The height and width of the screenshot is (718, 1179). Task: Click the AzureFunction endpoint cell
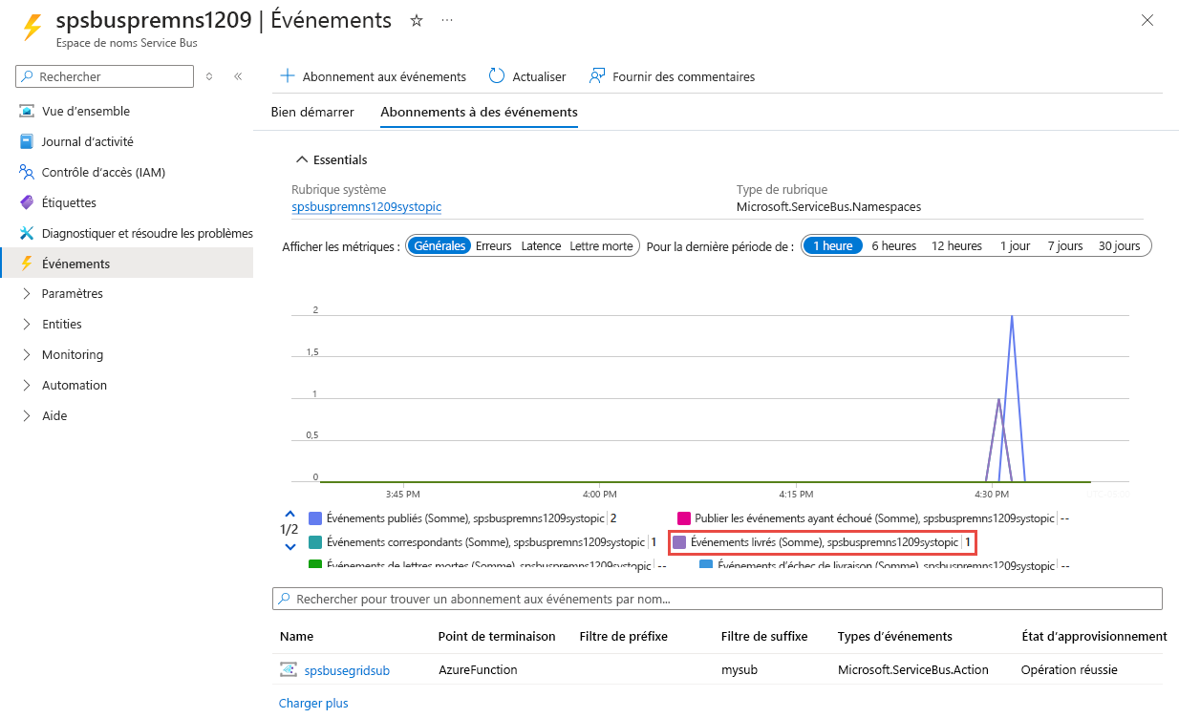click(x=478, y=670)
